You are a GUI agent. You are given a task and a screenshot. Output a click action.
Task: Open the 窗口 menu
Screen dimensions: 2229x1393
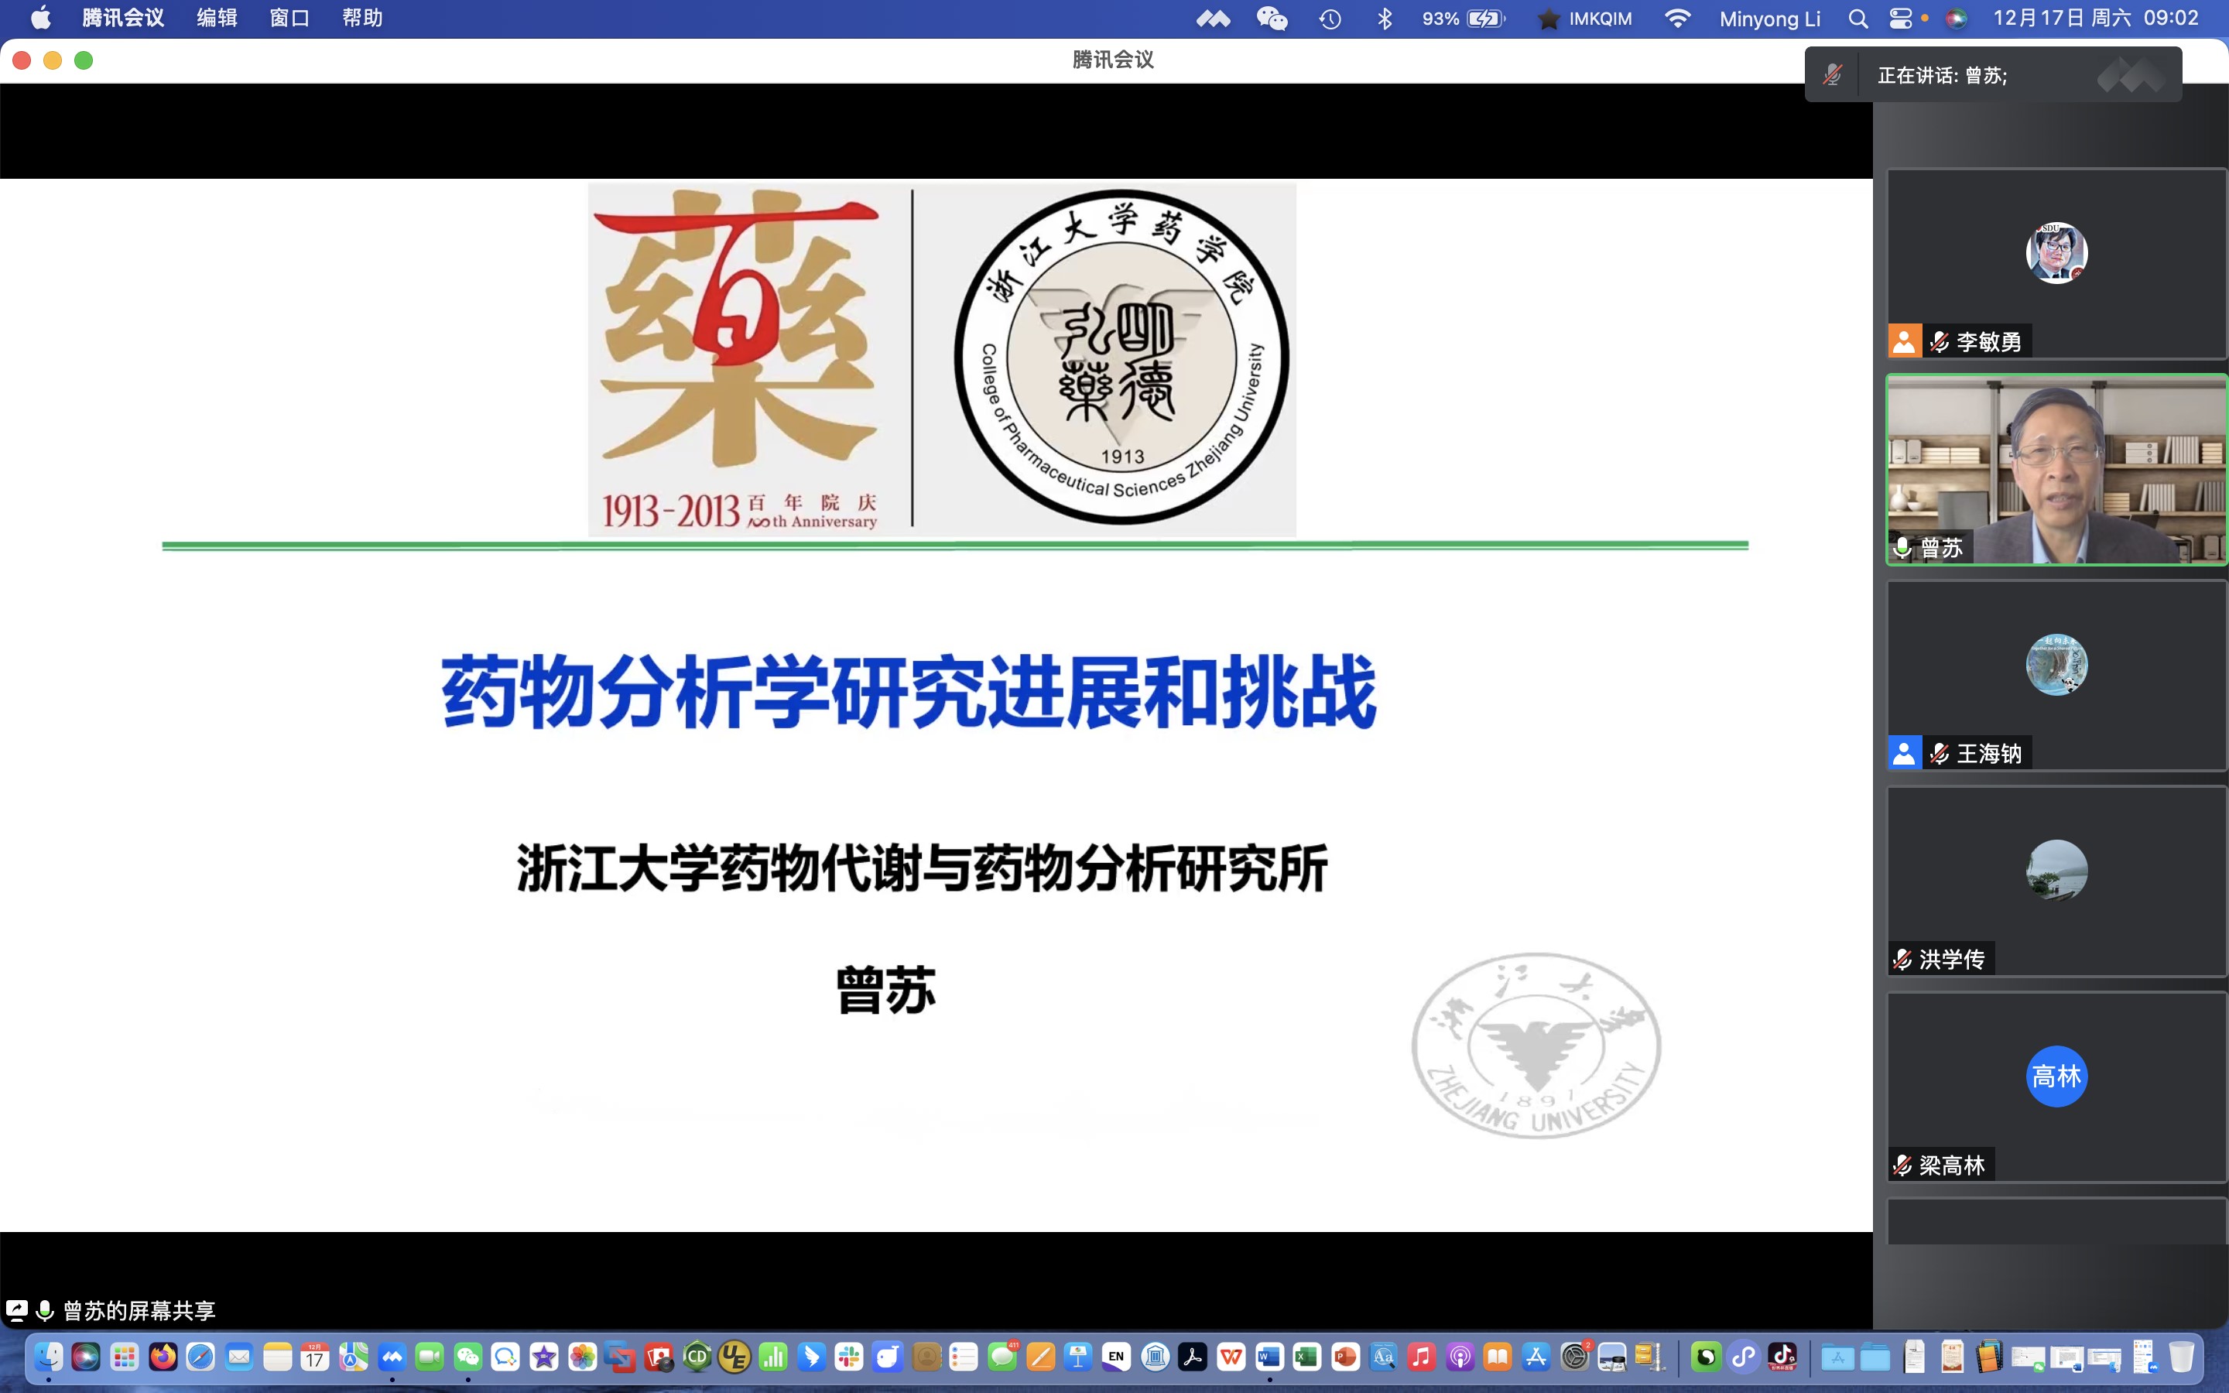289,19
